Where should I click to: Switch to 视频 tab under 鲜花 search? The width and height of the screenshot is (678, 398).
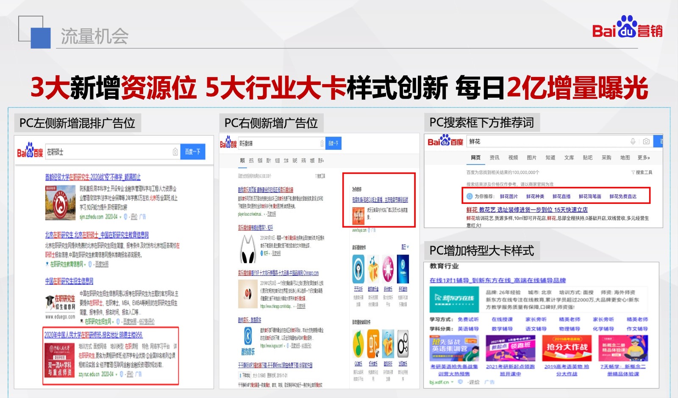pyautogui.click(x=513, y=157)
